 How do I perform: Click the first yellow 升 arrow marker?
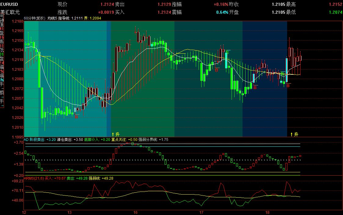[x=116, y=134]
